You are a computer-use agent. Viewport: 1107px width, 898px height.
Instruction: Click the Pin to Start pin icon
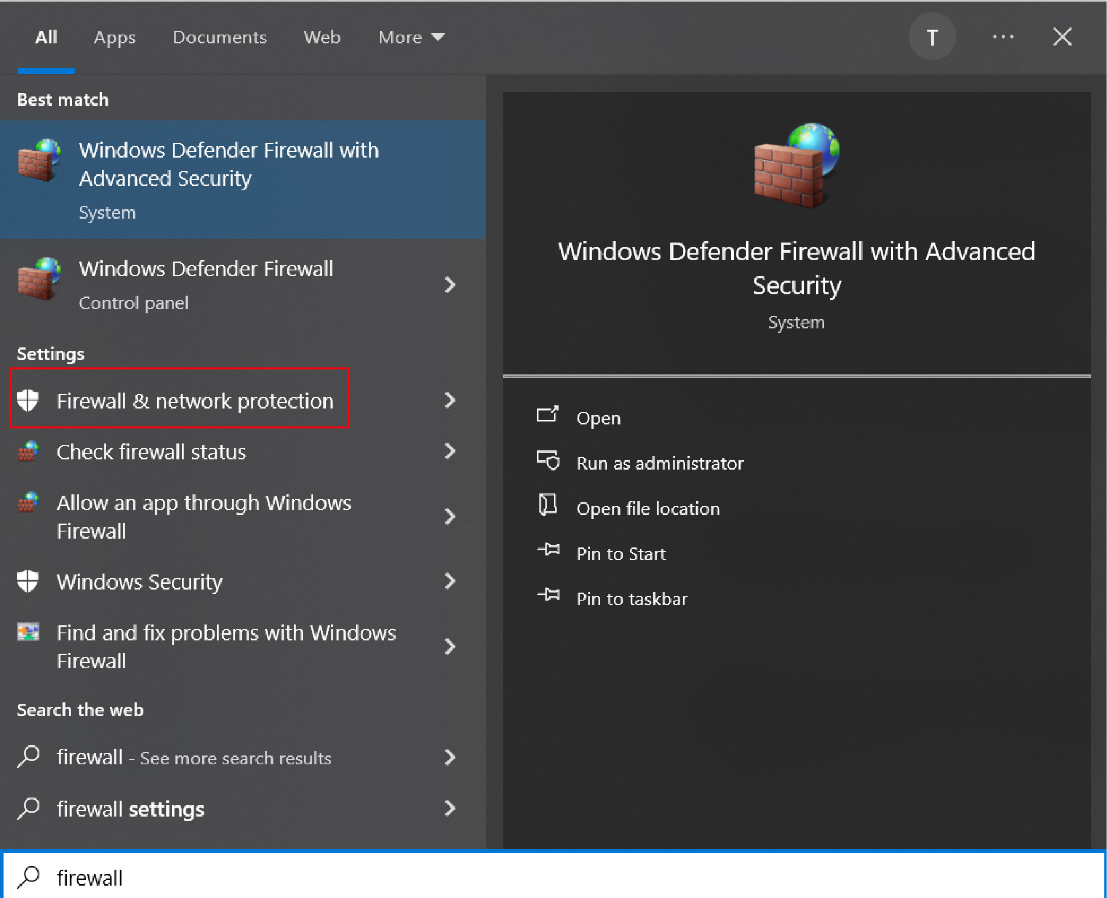click(x=548, y=550)
